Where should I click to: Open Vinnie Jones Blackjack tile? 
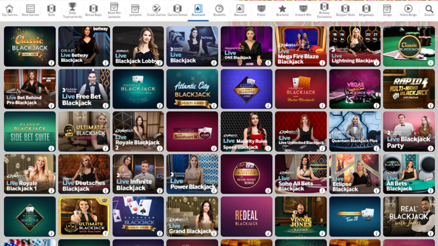point(301,217)
